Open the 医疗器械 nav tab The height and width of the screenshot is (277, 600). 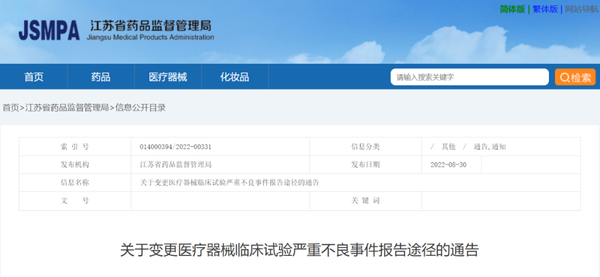pyautogui.click(x=168, y=77)
